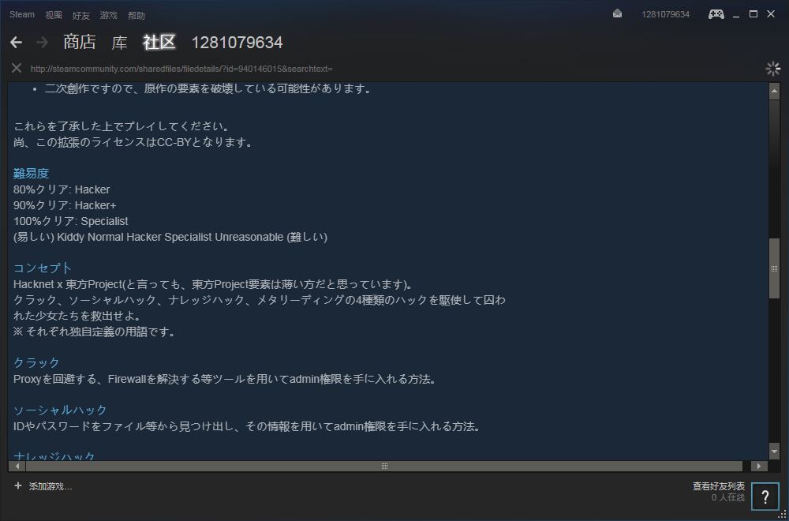This screenshot has width=789, height=521.
Task: Click the vertical scrollbar up arrow
Action: click(775, 91)
